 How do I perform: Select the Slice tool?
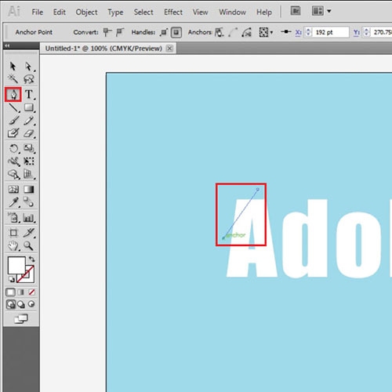click(29, 233)
